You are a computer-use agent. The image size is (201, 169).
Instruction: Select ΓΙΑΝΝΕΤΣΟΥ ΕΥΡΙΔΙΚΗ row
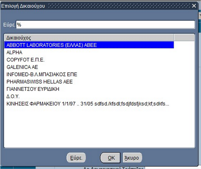[89, 89]
